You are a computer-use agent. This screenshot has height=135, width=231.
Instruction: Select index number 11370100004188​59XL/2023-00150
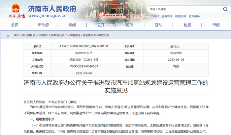[x=84, y=46]
